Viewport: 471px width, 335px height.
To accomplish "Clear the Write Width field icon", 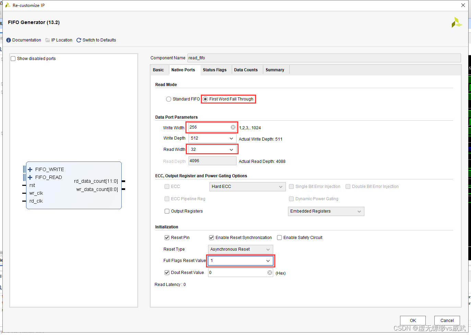I will pyautogui.click(x=233, y=127).
